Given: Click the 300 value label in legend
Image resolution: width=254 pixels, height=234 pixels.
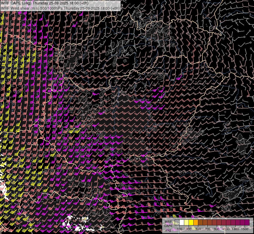Looking at the screenshot, I should tap(189, 229).
